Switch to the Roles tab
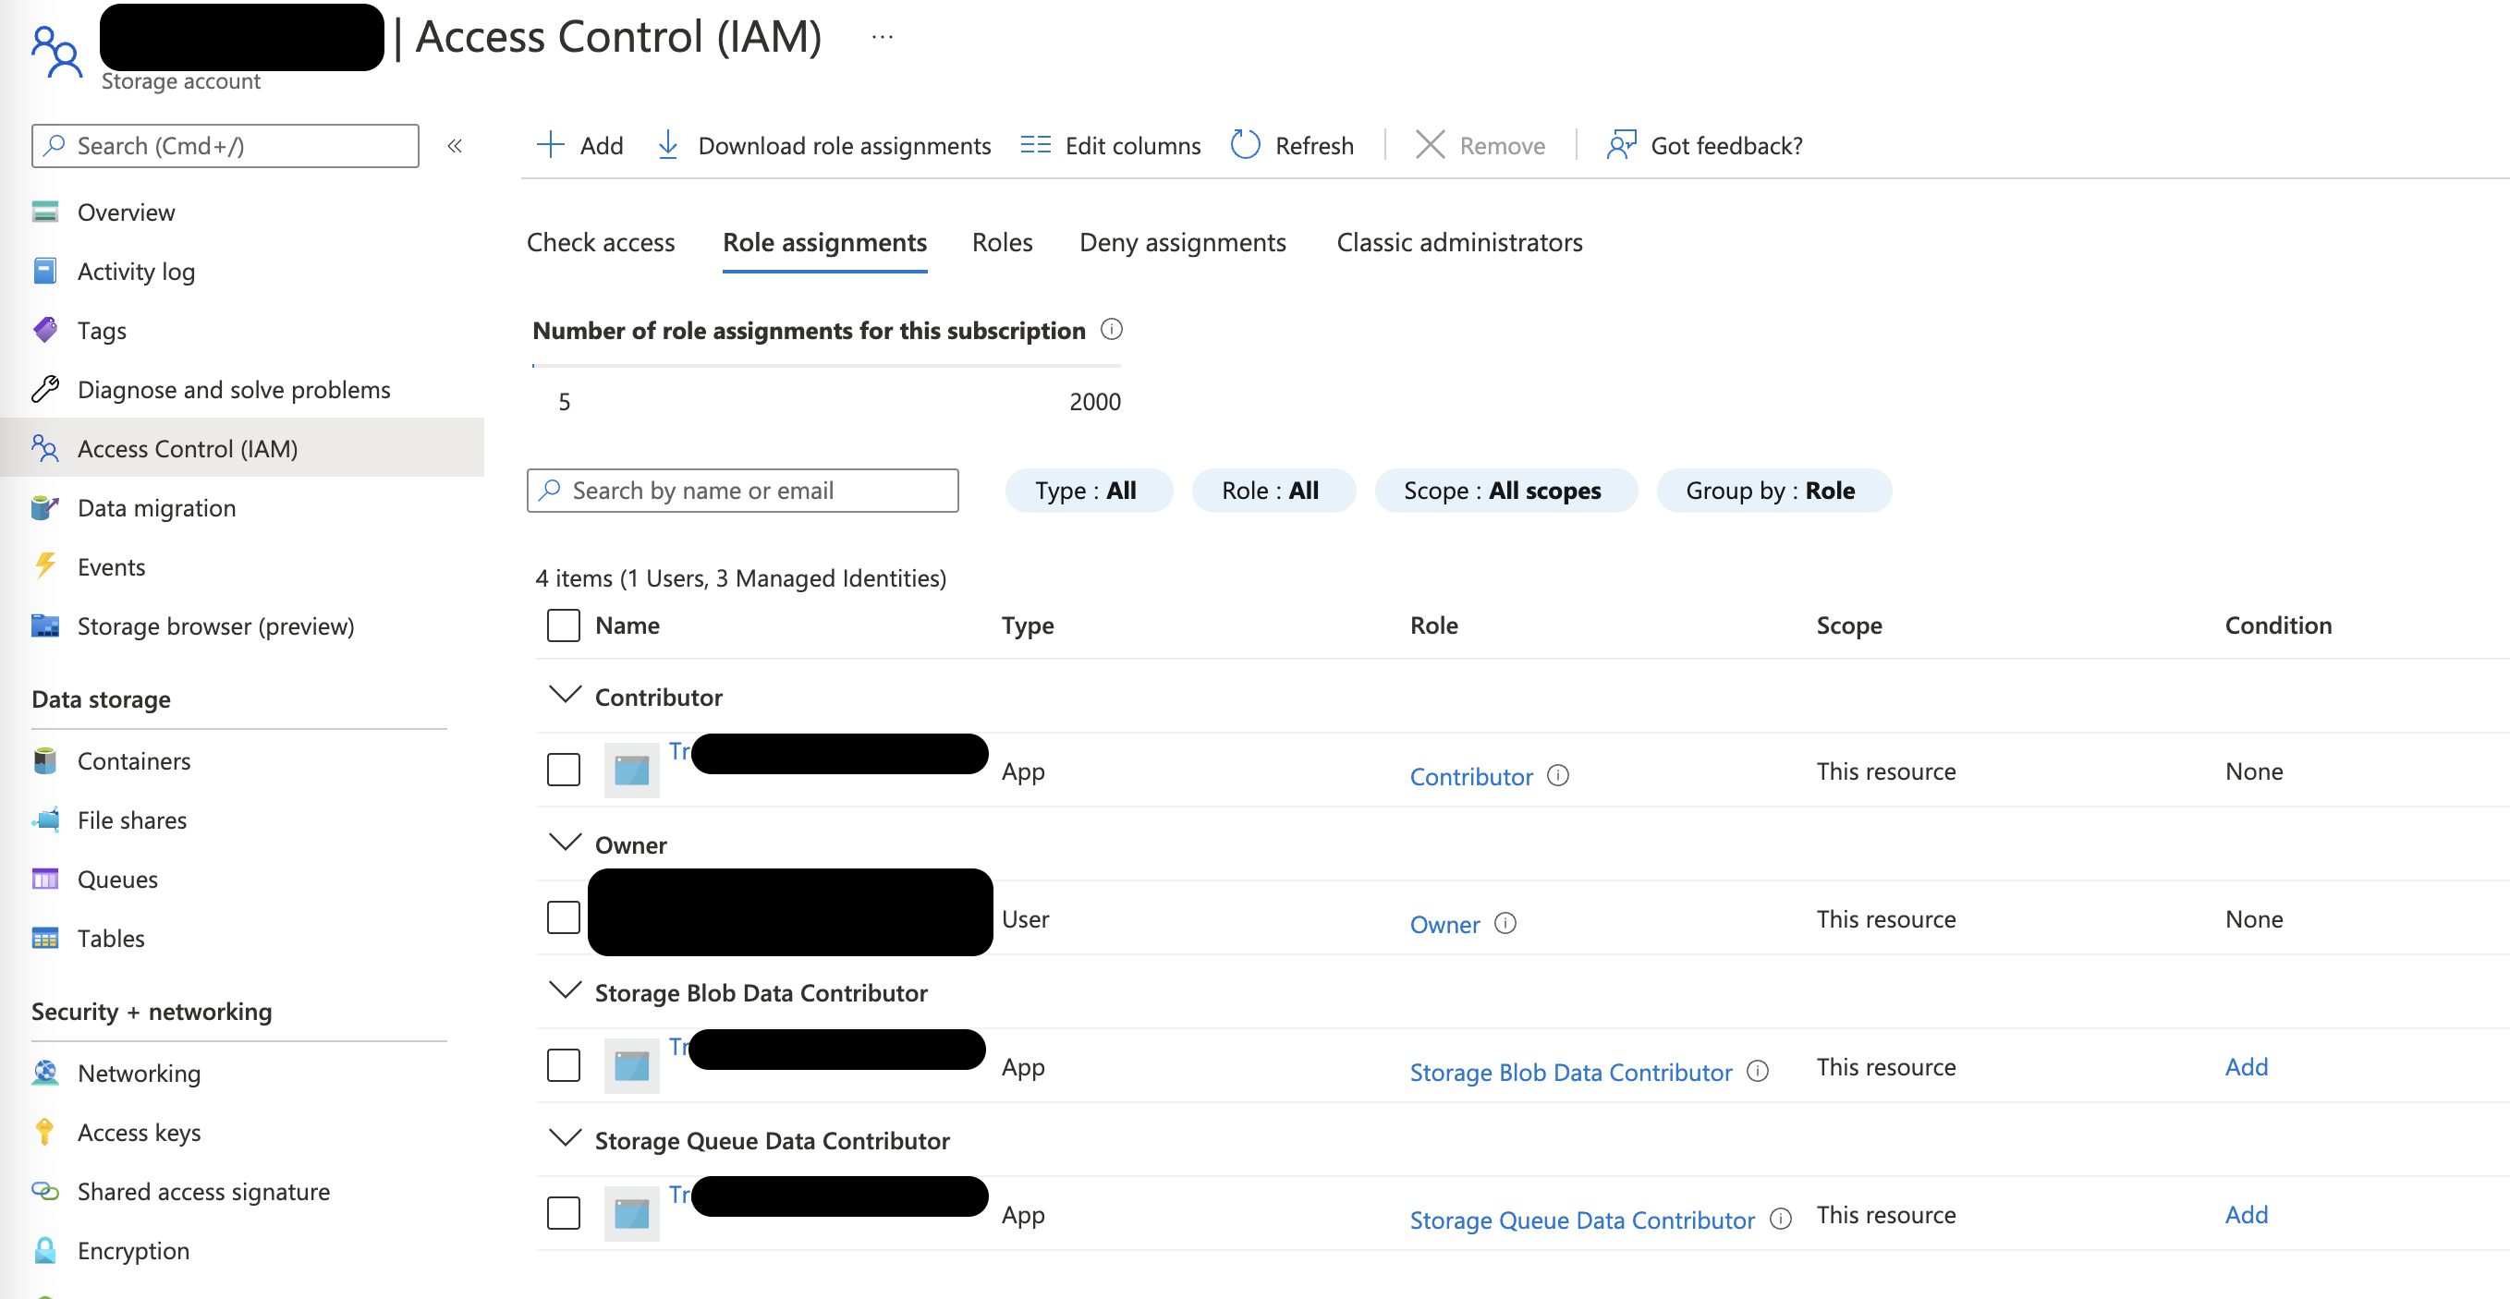Image resolution: width=2510 pixels, height=1299 pixels. tap(1003, 242)
